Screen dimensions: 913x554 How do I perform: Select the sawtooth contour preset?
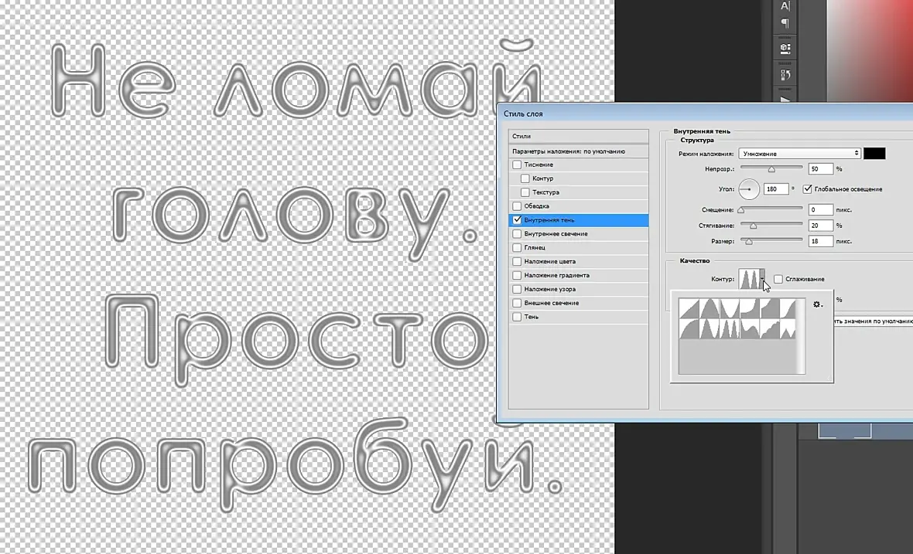(787, 328)
